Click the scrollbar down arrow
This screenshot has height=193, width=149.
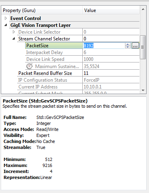(x=143, y=90)
